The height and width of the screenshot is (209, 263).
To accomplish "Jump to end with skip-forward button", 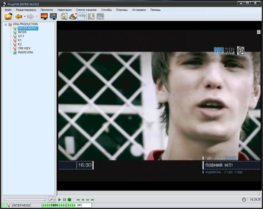I will (x=92, y=200).
